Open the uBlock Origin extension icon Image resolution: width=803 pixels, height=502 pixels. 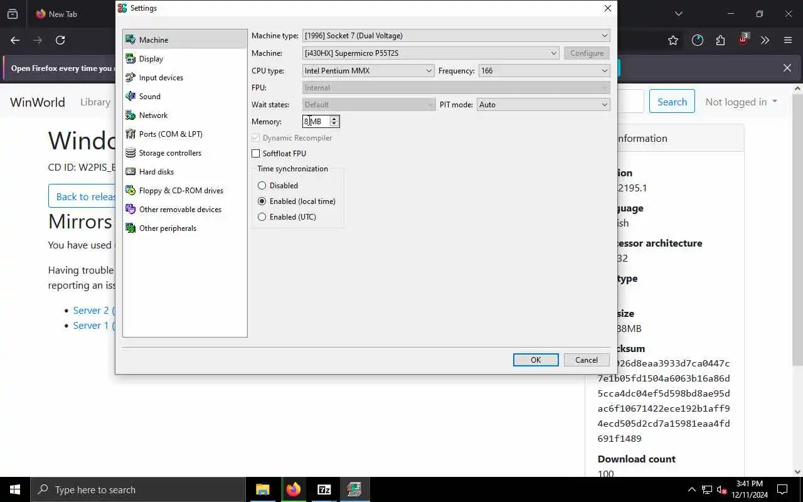[743, 40]
